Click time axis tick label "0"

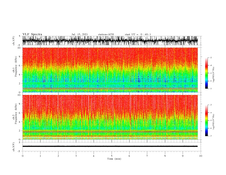[23, 156]
